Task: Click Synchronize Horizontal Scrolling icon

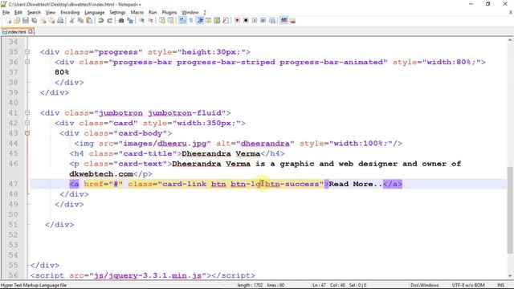Action: click(x=171, y=21)
